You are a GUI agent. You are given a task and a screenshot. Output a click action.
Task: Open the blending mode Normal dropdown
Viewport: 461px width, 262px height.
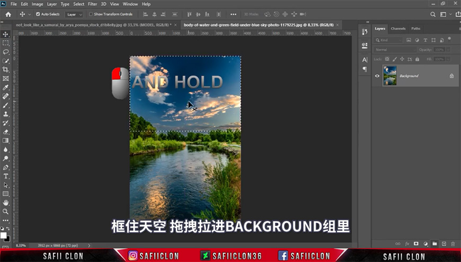[395, 50]
